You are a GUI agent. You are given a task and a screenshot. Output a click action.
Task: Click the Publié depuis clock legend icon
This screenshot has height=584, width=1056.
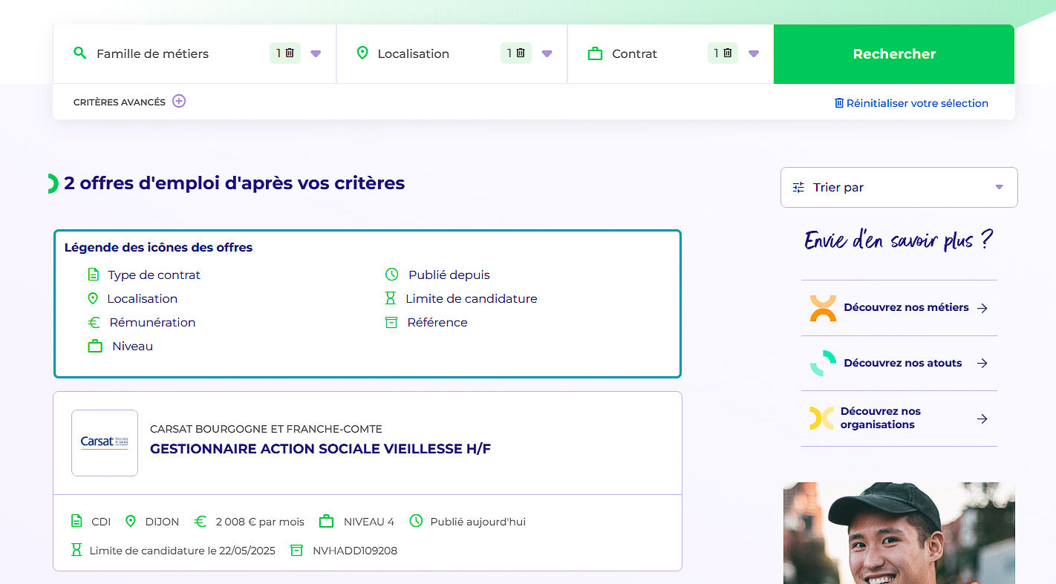[x=392, y=275]
